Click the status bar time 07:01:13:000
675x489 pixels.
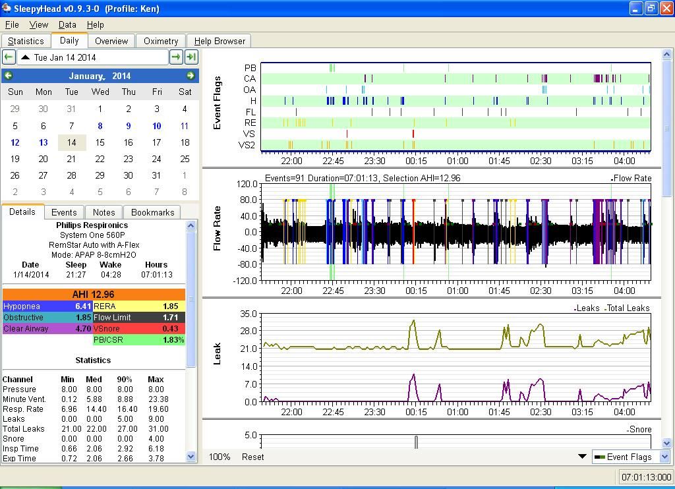coord(647,477)
